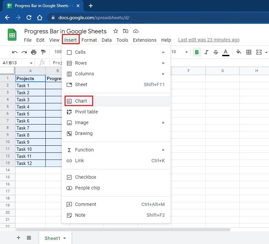The height and width of the screenshot is (244, 269).
Task: Open the Print icon
Action: tap(33, 52)
